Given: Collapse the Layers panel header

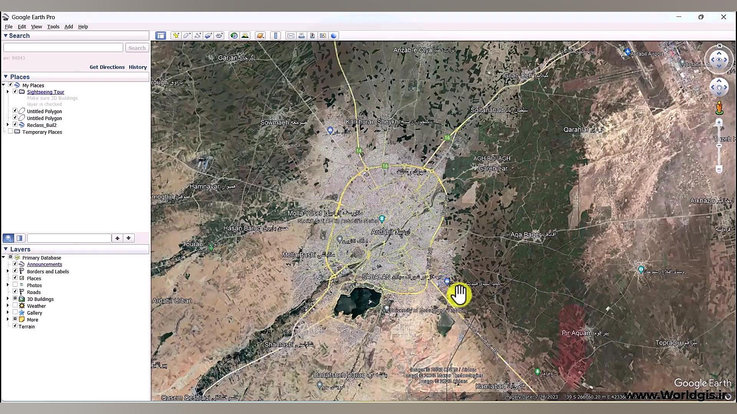Looking at the screenshot, I should [5, 249].
